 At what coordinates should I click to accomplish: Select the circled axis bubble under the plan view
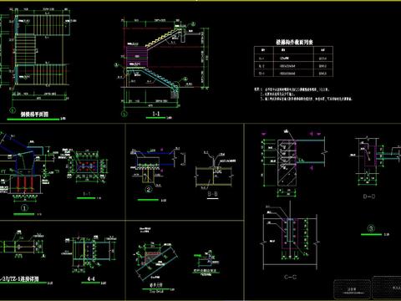tap(13, 110)
